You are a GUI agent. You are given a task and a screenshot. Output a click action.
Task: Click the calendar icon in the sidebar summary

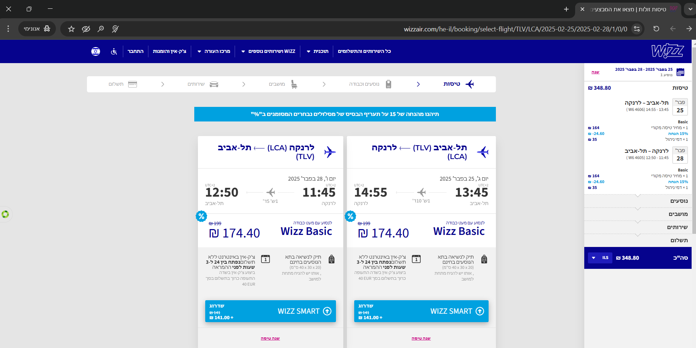pos(680,72)
